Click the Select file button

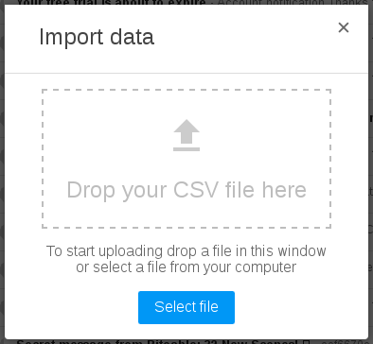[186, 307]
